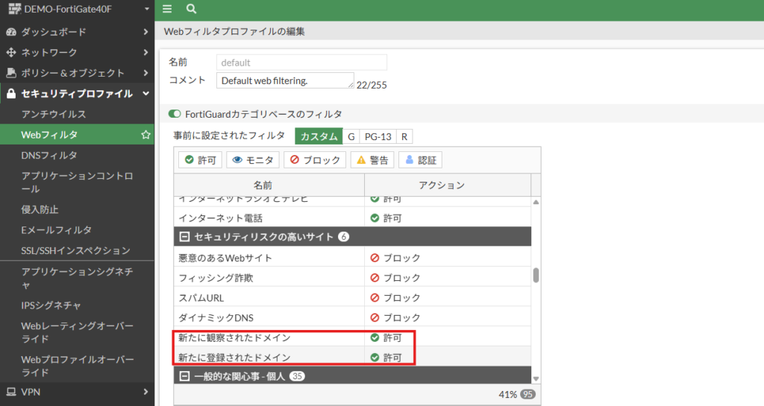This screenshot has height=406, width=764.
Task: Click the VPN monitor icon
Action: pyautogui.click(x=10, y=392)
